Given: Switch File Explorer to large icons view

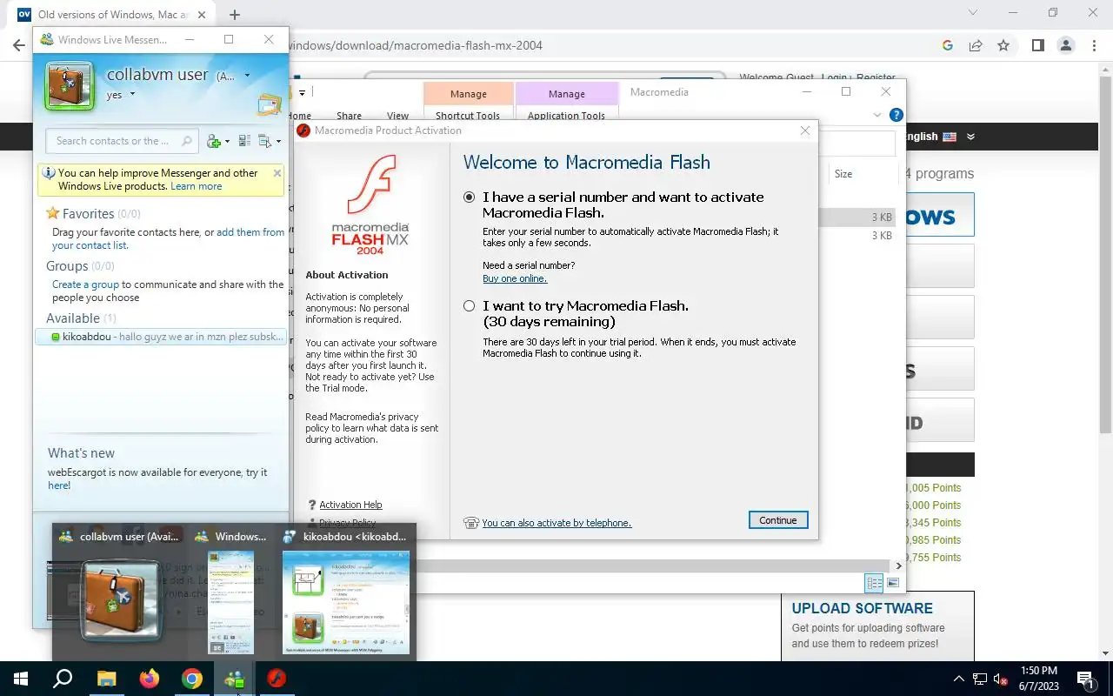Looking at the screenshot, I should tap(892, 583).
